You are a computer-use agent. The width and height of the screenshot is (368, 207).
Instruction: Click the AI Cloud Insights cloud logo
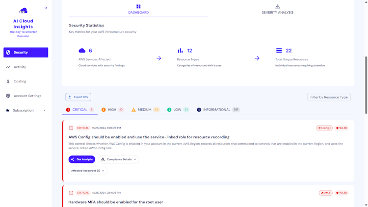point(23,11)
